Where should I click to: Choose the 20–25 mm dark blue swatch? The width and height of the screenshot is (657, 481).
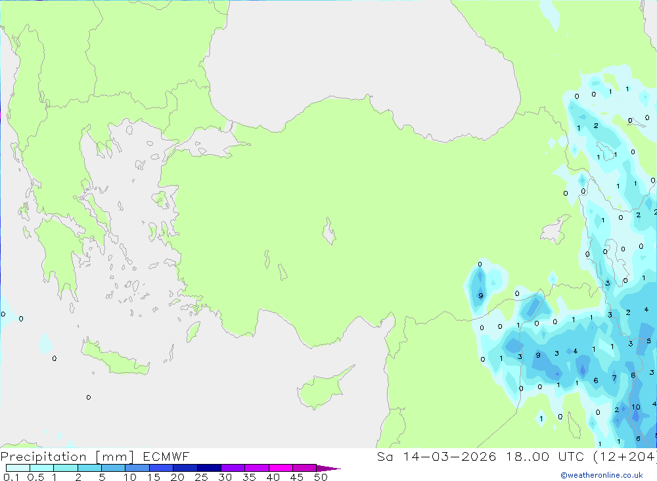185,468
